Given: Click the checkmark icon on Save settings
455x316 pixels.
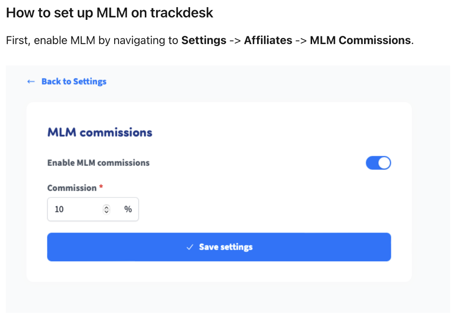Looking at the screenshot, I should [190, 247].
